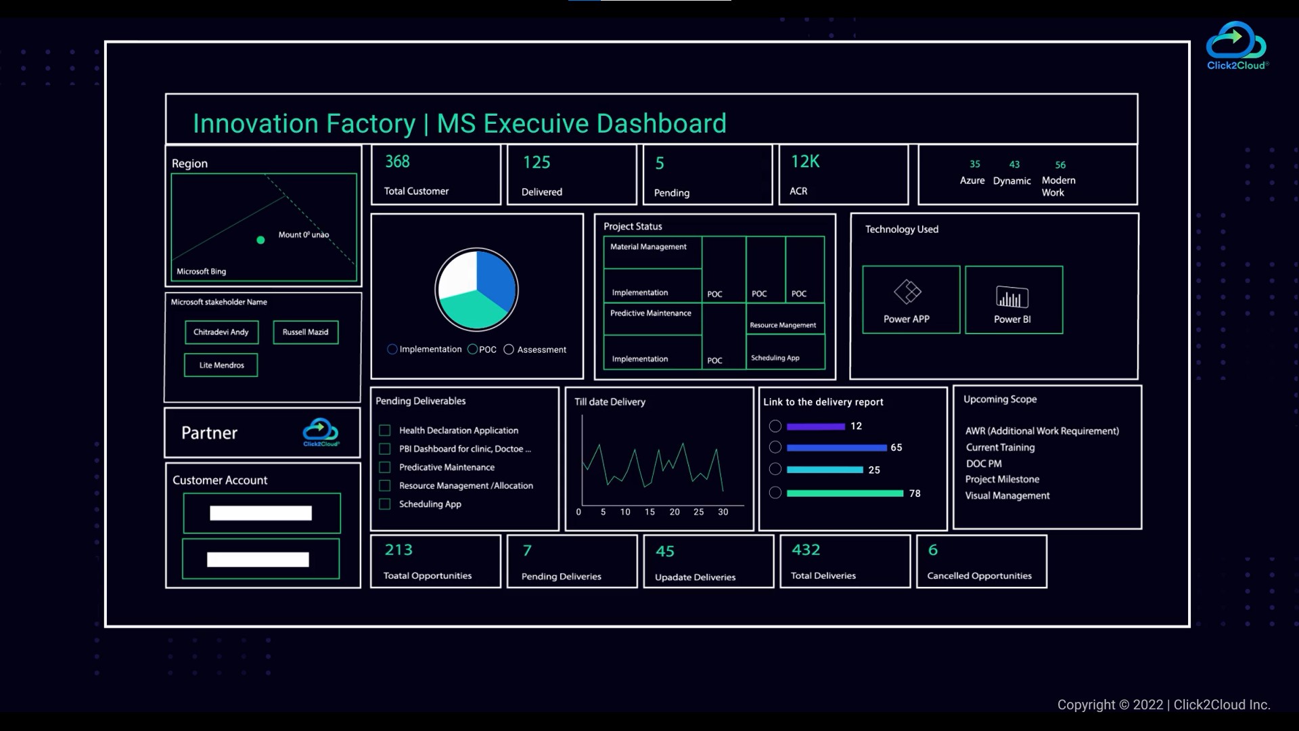
Task: Click the Total Opportunities 213 metric tile
Action: pos(434,560)
